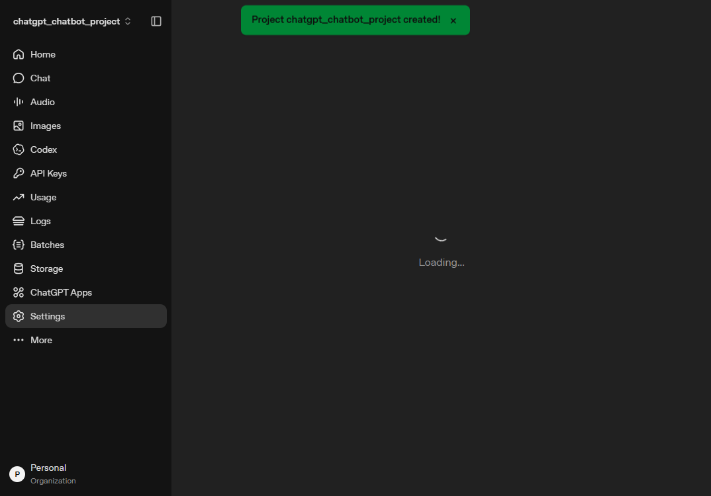711x496 pixels.
Task: Click the Audio waveform icon
Action: (x=18, y=102)
